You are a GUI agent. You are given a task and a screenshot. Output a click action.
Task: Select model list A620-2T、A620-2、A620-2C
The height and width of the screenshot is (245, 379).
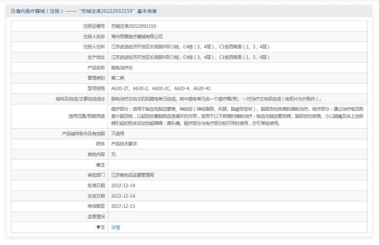coord(140,89)
